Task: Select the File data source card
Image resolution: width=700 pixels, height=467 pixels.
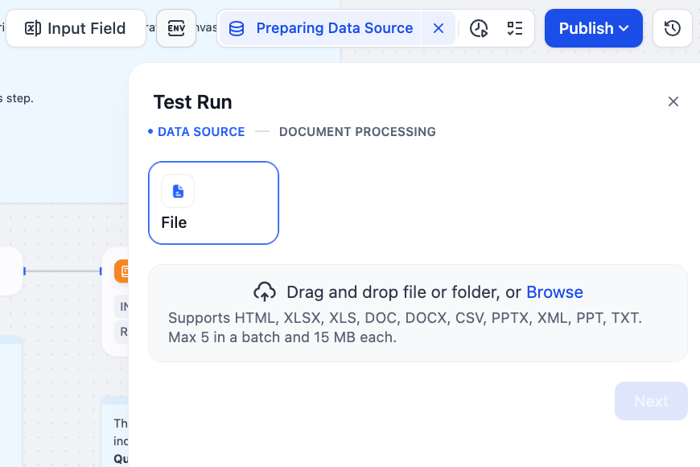Action: point(213,203)
